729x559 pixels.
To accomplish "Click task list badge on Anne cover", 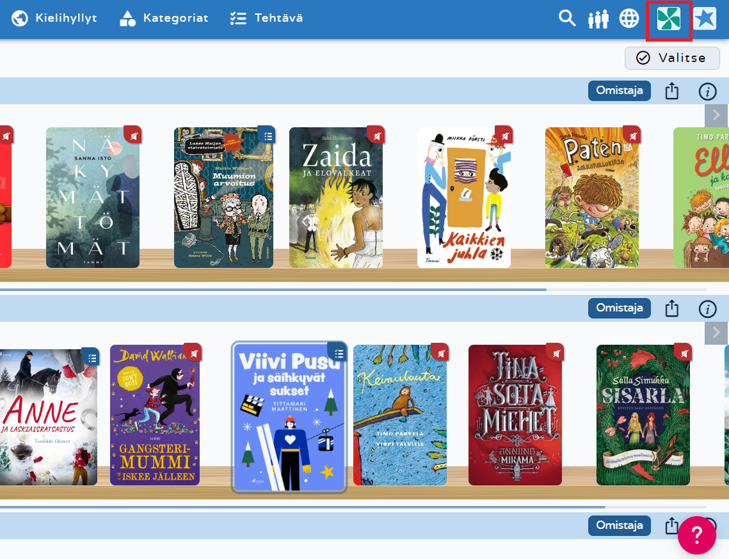I will click(x=91, y=358).
